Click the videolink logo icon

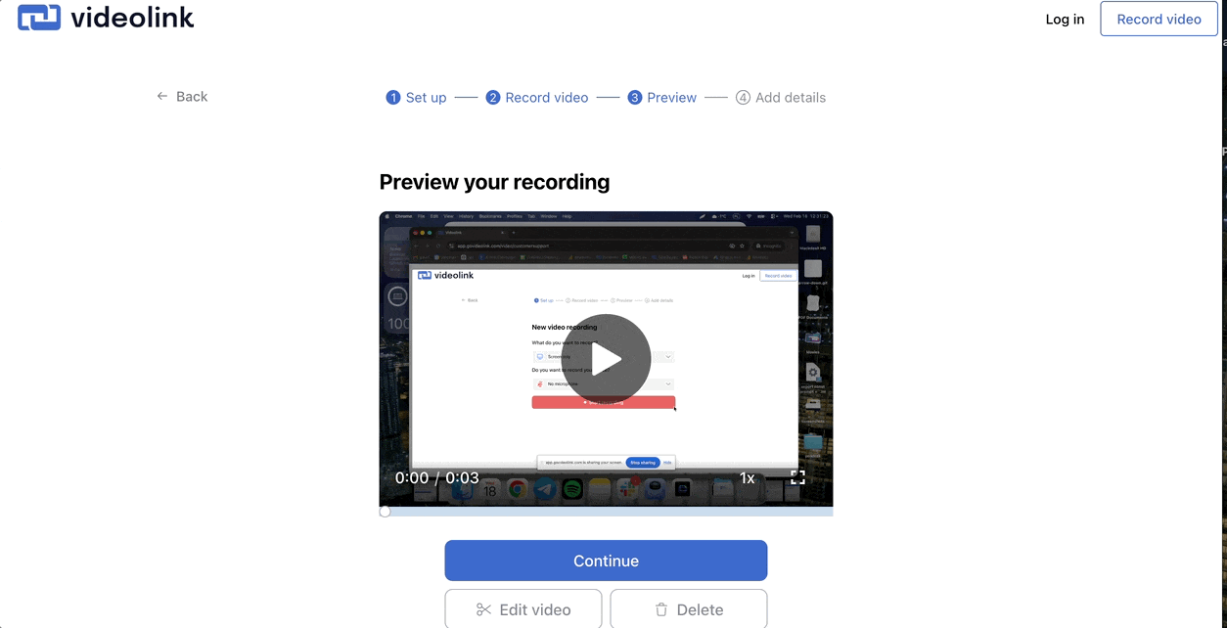tap(39, 18)
